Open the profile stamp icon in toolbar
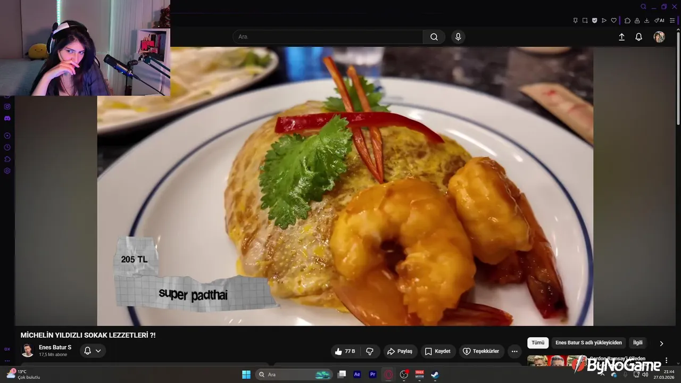Image resolution: width=681 pixels, height=383 pixels. 637,21
